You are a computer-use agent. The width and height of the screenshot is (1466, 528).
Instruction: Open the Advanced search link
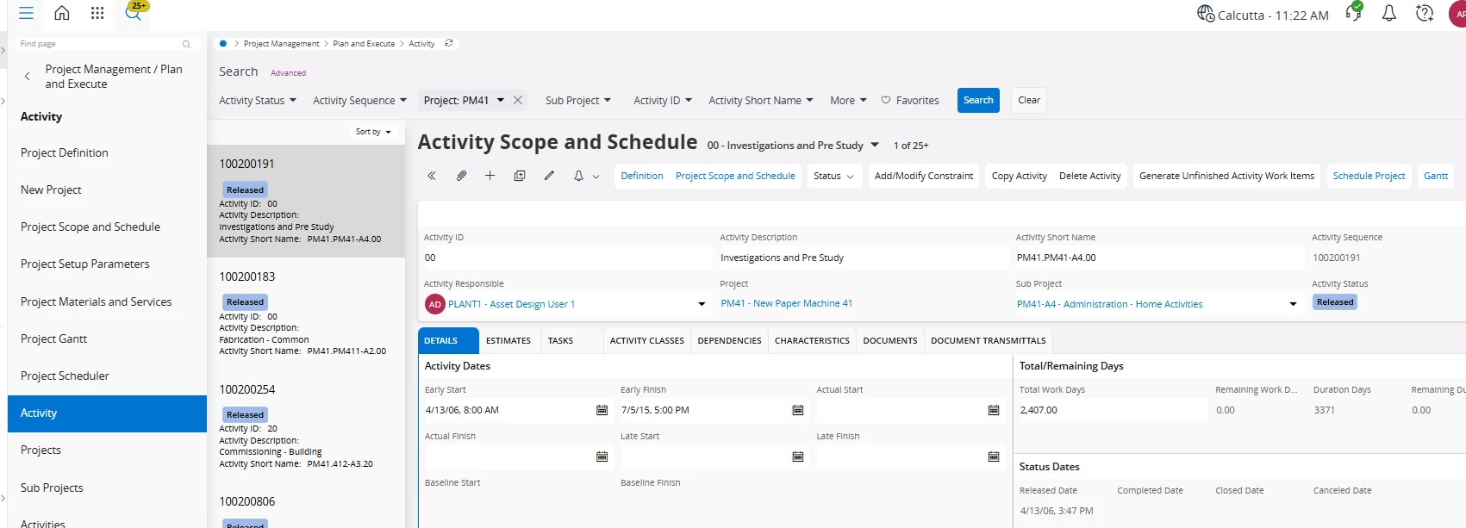(288, 73)
